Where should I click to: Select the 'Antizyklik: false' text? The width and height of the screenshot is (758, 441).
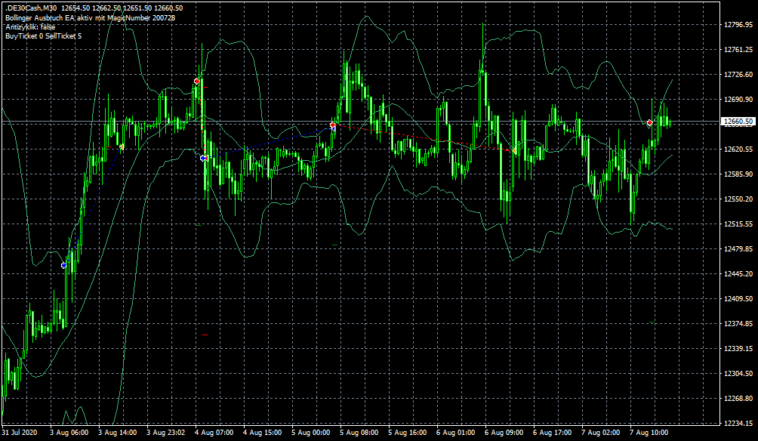pyautogui.click(x=30, y=27)
